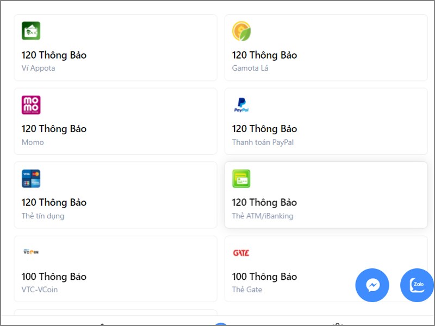Select the Thẻ ATM/iBanking label
435x326 pixels.
263,216
